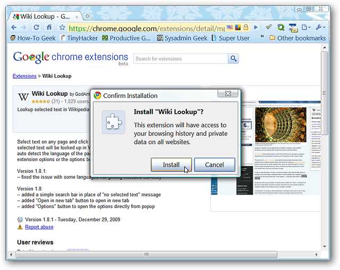Click the star rating for Wiki Lookup
The image size is (340, 270).
(x=40, y=102)
